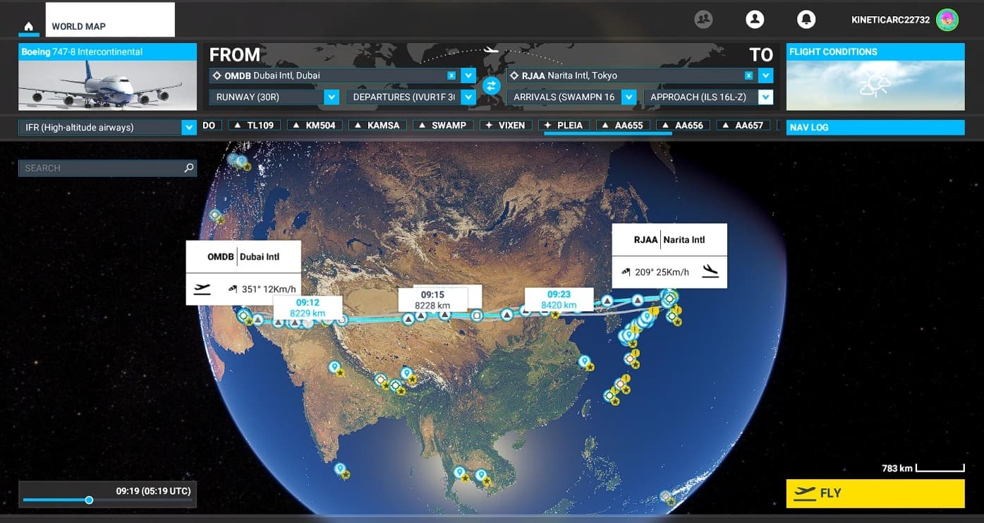Click the Boeing 747-8 aircraft thumbnail

tap(107, 85)
